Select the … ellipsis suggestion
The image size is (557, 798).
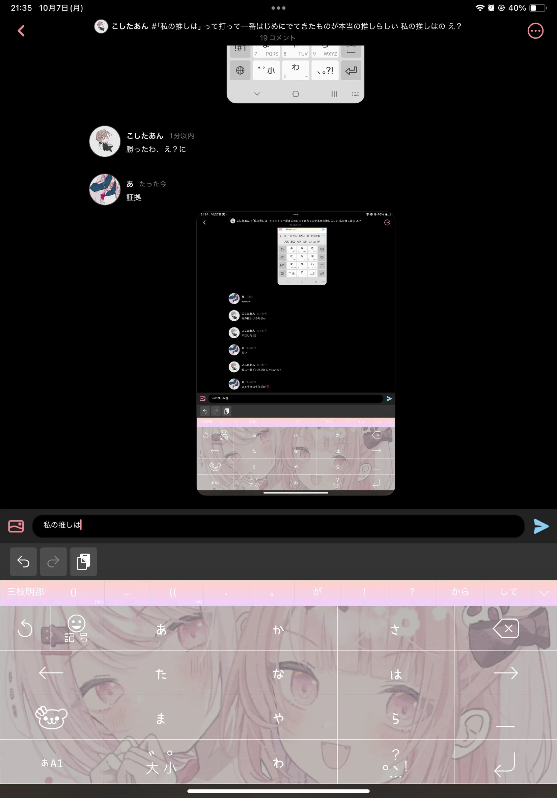pyautogui.click(x=127, y=593)
